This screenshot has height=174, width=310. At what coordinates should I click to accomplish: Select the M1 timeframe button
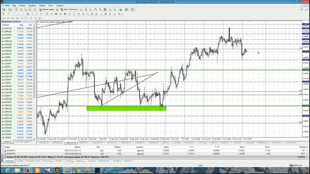3,18
